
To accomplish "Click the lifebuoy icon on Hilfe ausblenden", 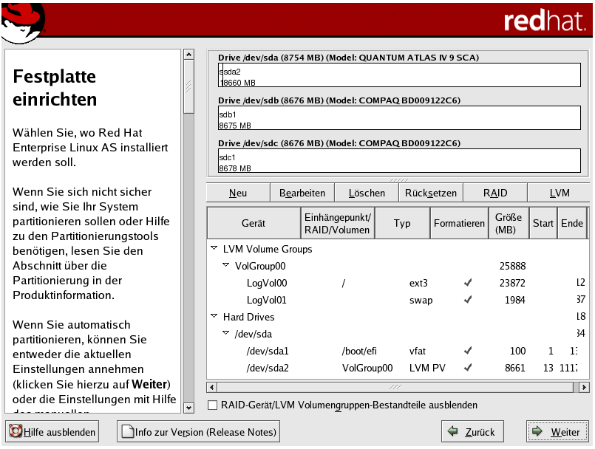I will [x=15, y=432].
